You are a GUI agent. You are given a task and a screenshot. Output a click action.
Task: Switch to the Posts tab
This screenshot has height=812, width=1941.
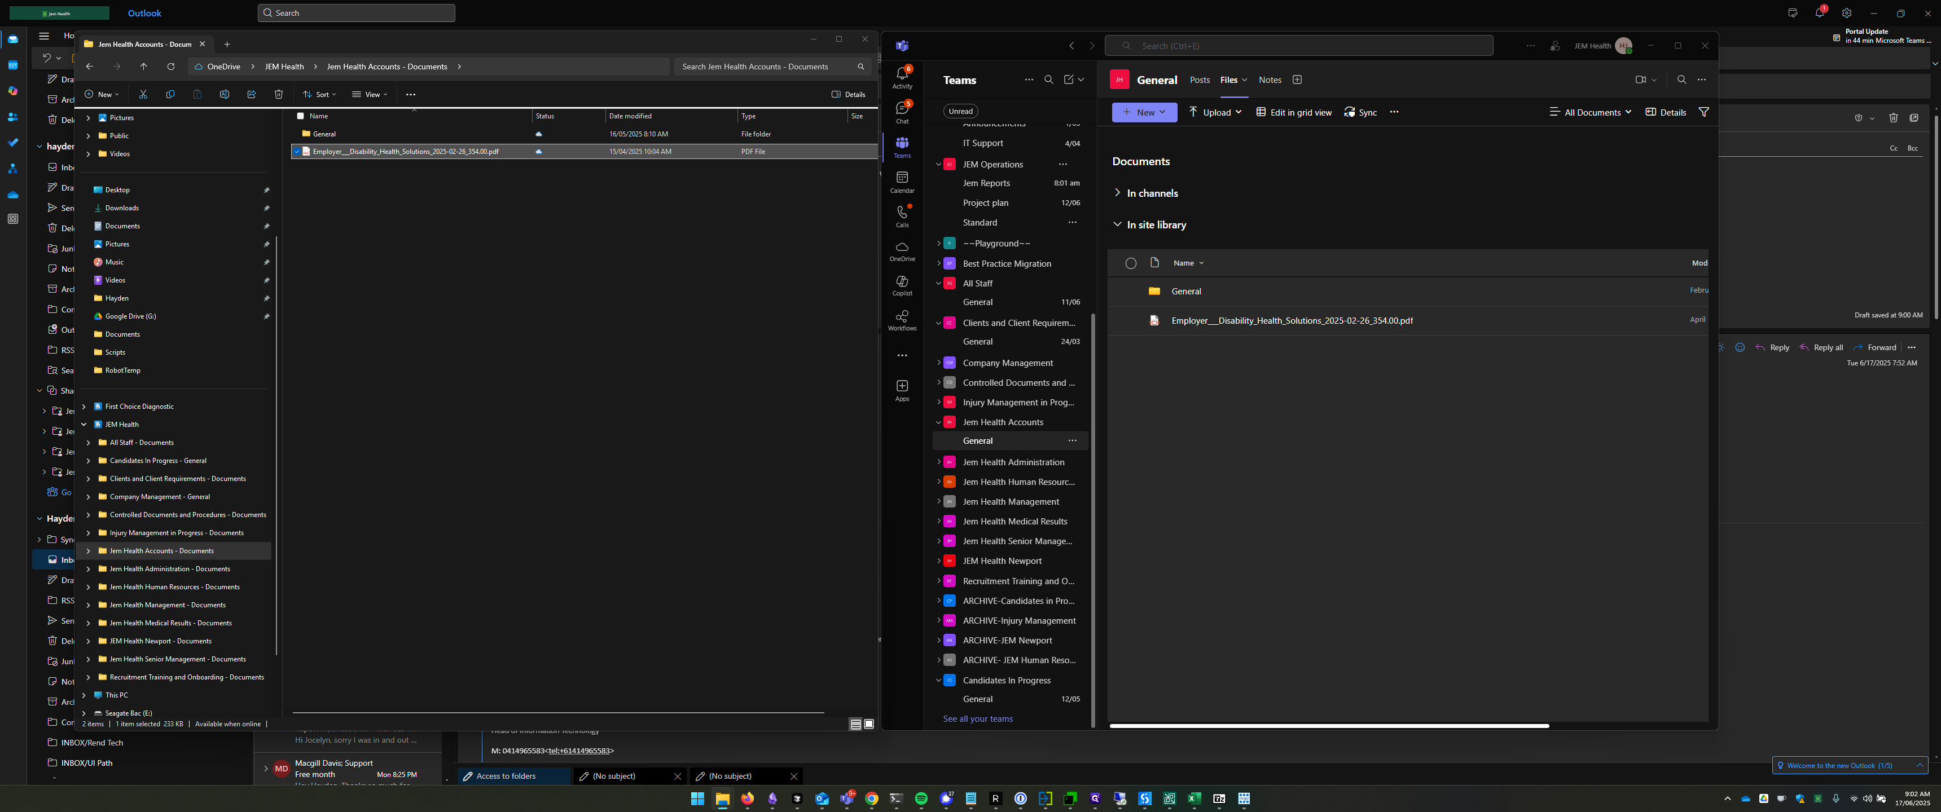coord(1200,80)
